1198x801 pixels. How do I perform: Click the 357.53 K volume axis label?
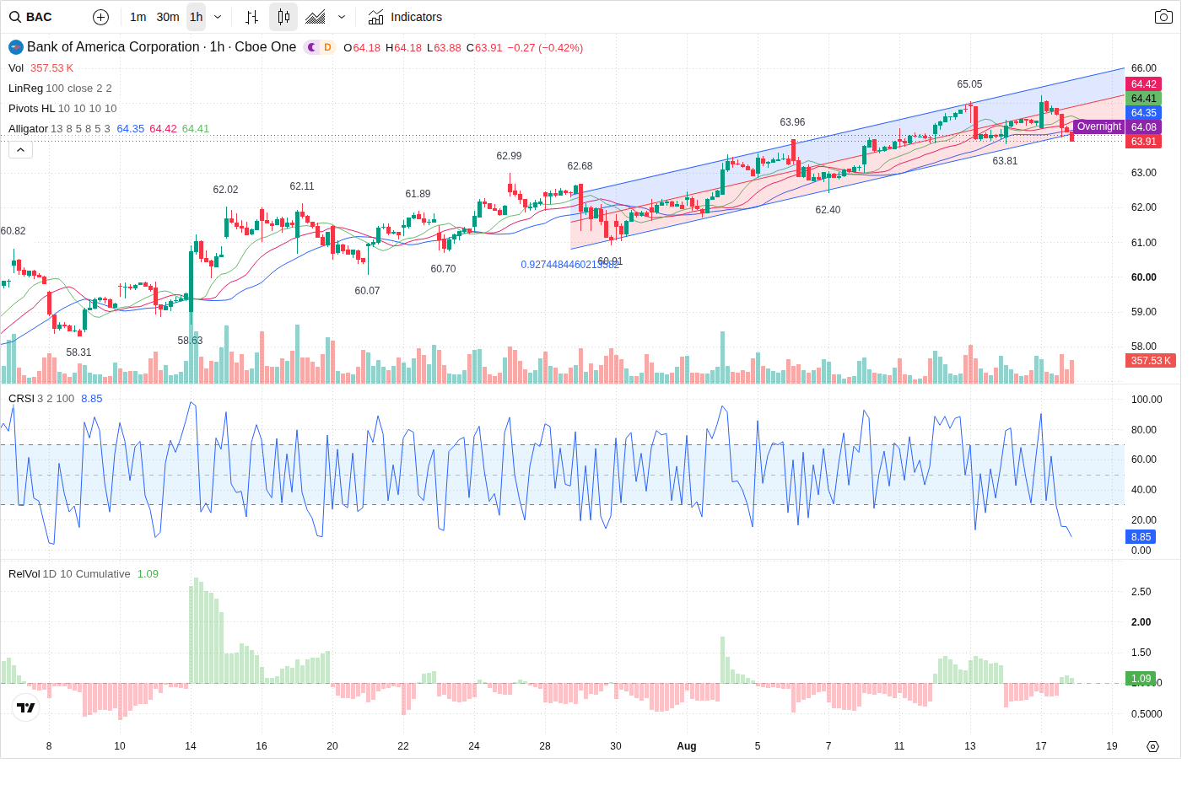[1152, 361]
